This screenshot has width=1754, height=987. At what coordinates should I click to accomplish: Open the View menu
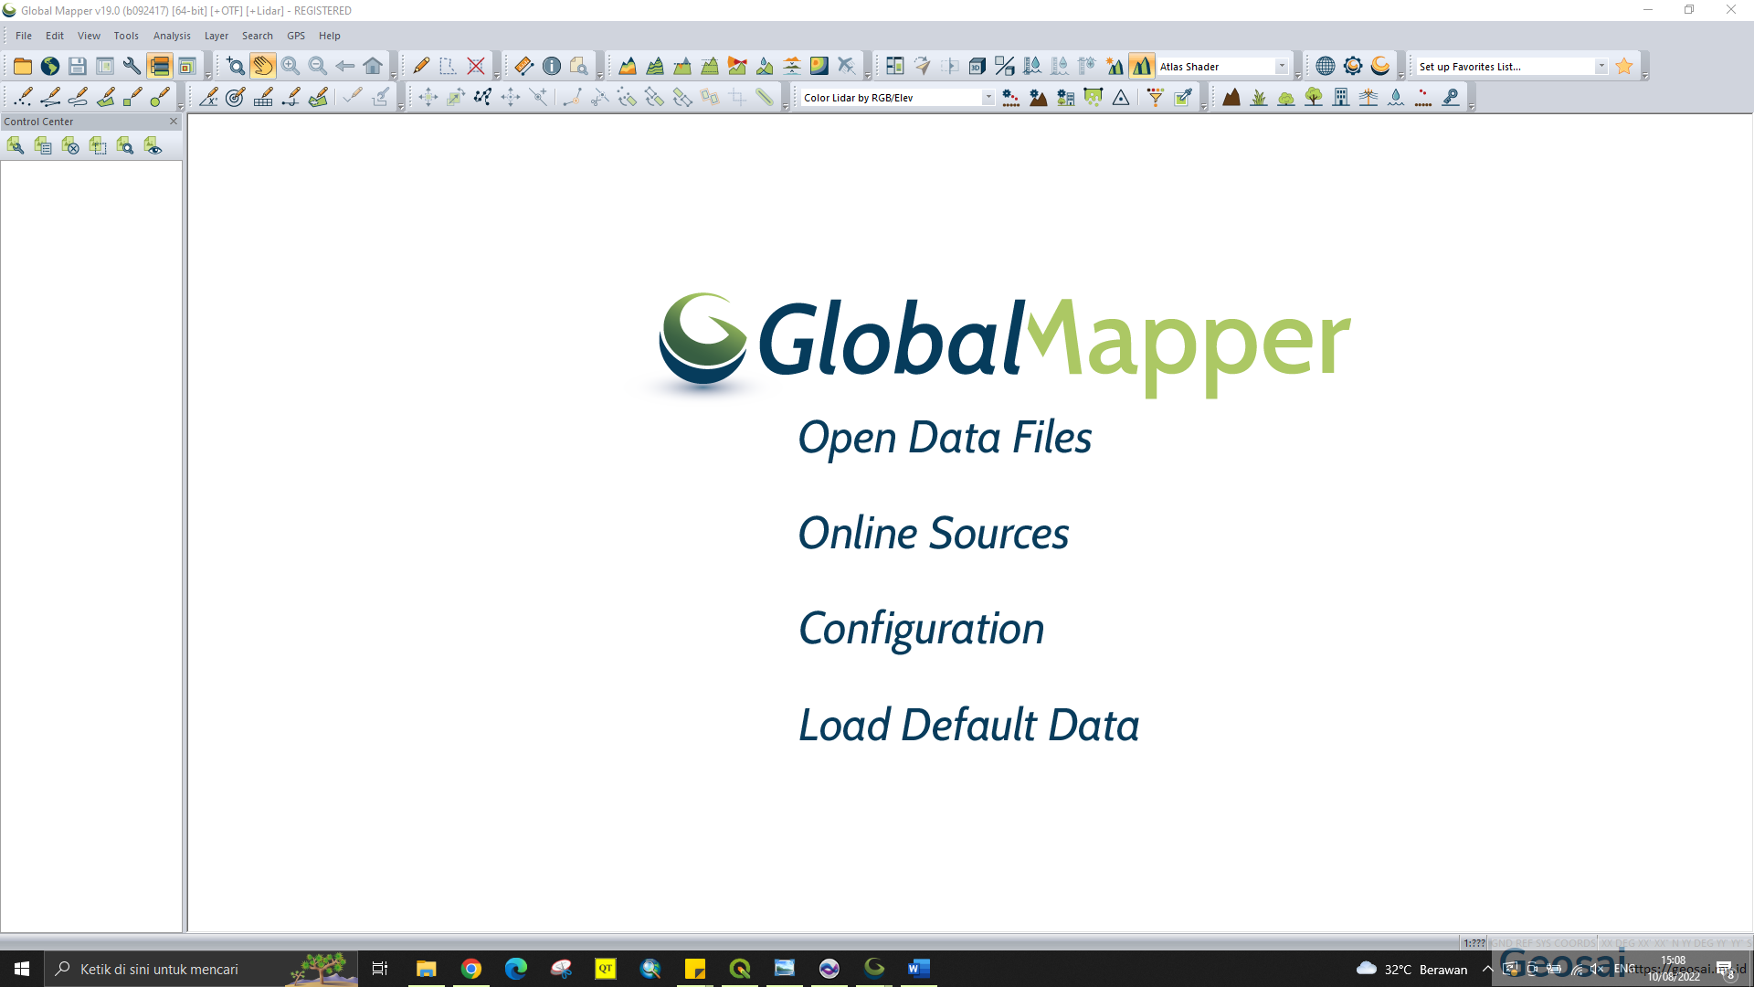89,36
